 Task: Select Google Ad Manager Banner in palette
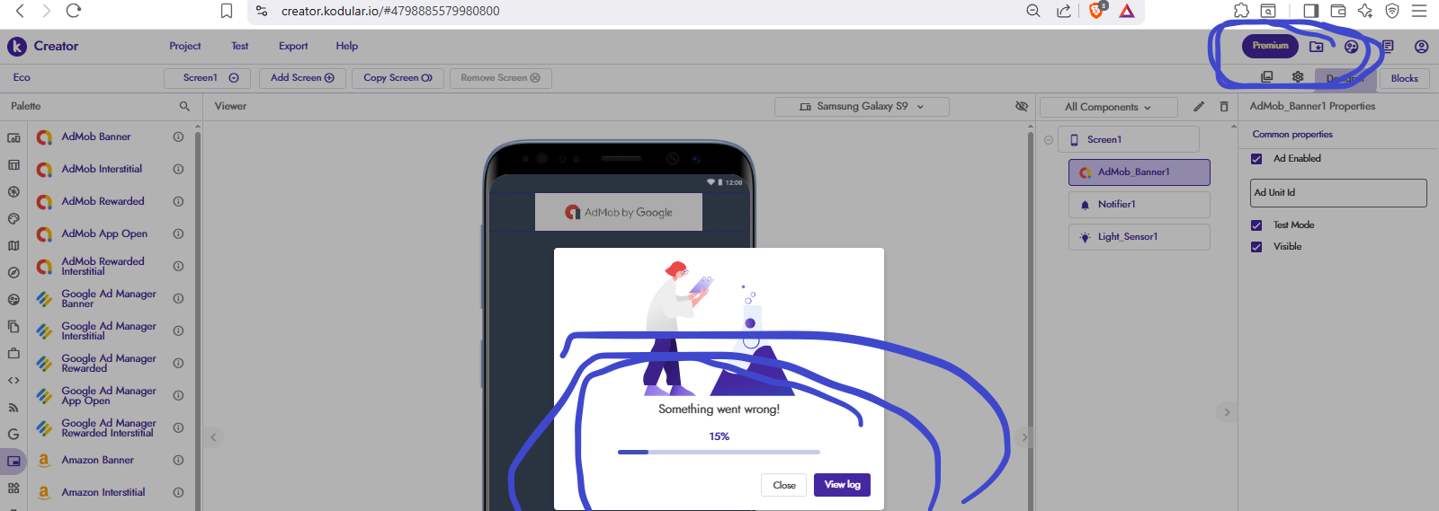[x=108, y=298]
